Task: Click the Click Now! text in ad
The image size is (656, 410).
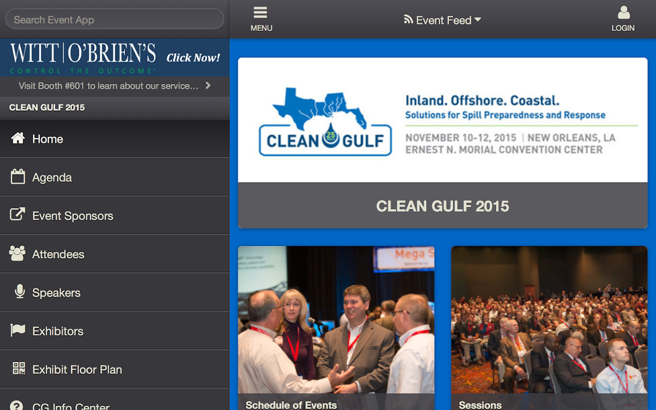Action: pos(193,57)
